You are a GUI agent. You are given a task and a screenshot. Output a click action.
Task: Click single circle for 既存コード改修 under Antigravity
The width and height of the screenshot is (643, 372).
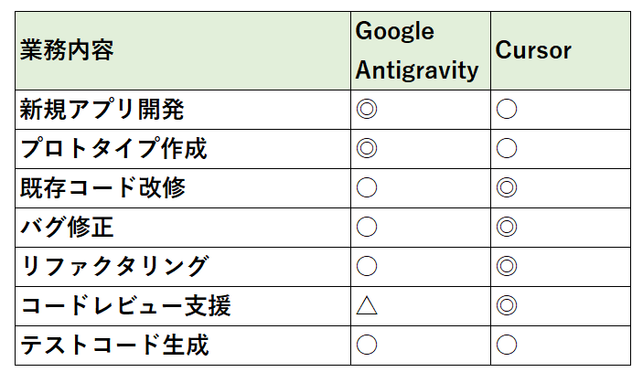coord(367,187)
